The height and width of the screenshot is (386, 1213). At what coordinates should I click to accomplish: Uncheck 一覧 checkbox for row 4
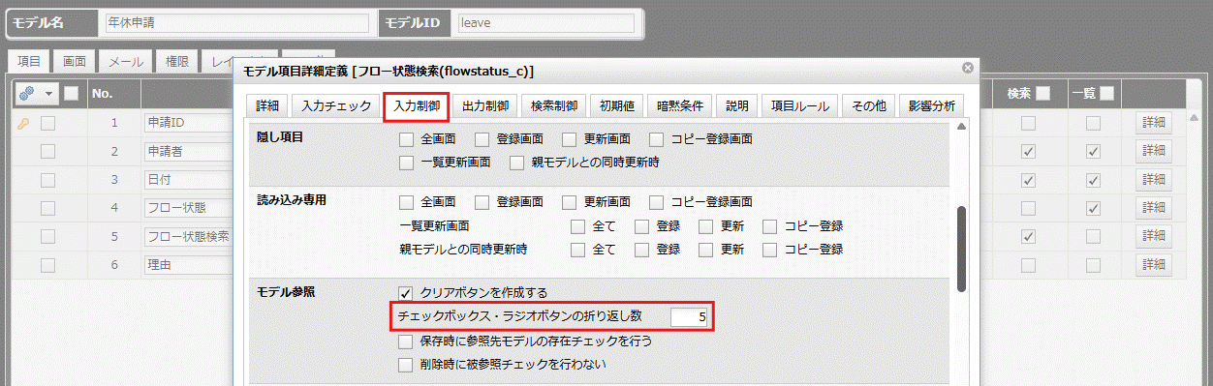[1093, 208]
